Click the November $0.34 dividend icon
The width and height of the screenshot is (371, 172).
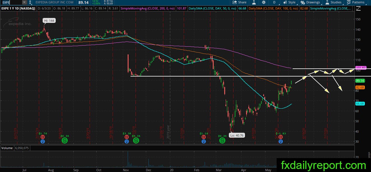(x=136, y=140)
